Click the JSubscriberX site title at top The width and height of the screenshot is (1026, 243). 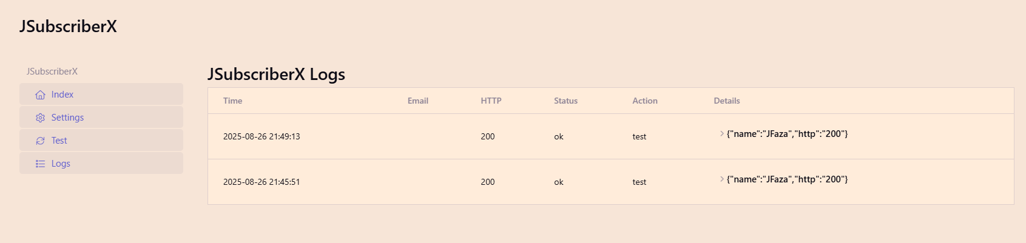68,27
